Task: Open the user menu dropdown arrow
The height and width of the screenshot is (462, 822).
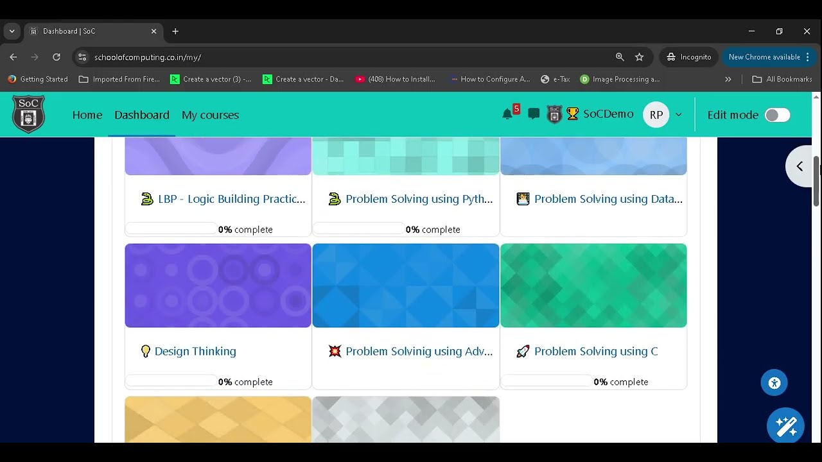Action: pos(678,115)
